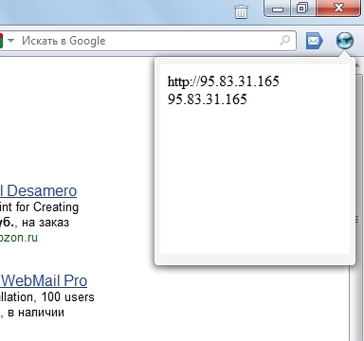Screen dimensions: 364x341
Task: Click the "int for Creating" description text
Action: (x=39, y=207)
